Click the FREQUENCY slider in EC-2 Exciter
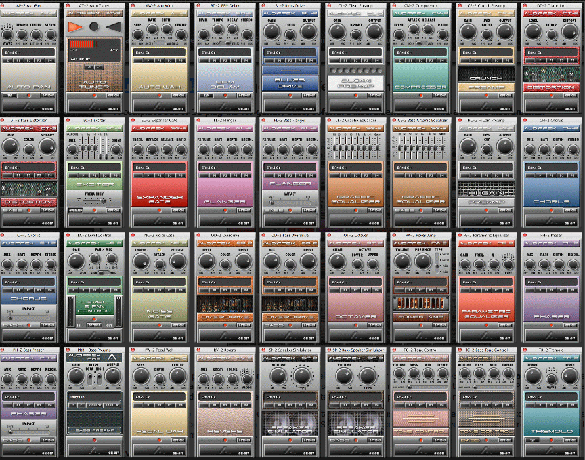The image size is (585, 460). 95,201
